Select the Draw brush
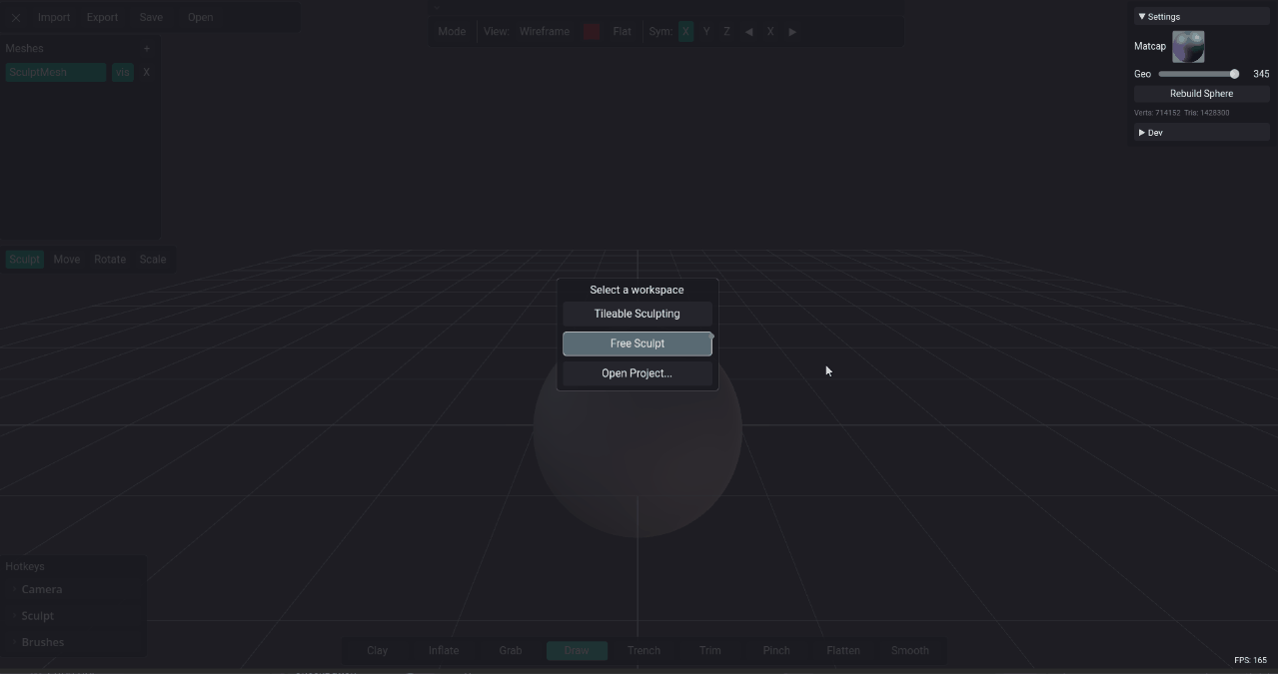The image size is (1278, 674). point(577,651)
